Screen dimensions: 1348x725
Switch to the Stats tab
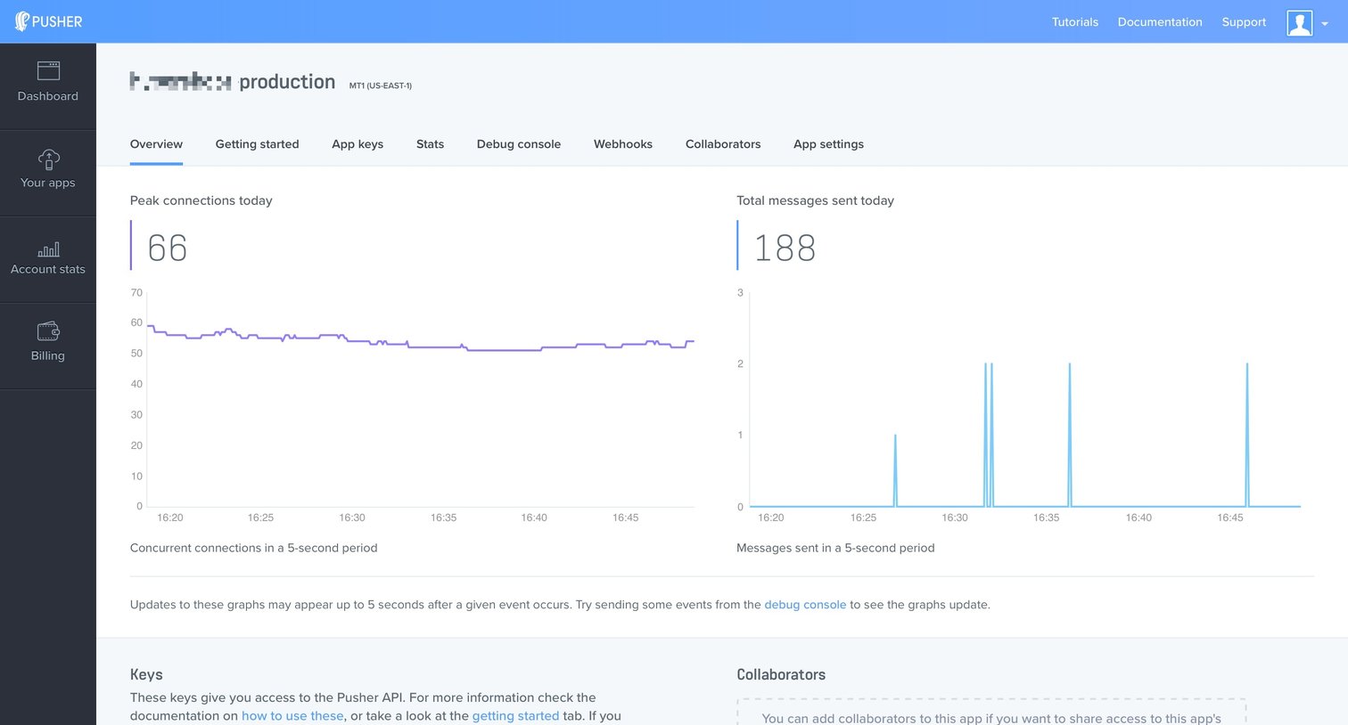tap(430, 144)
